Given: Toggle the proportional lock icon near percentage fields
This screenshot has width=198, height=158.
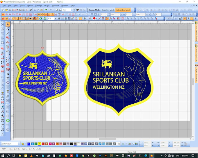Looking at the screenshot, I should (x=185, y=144).
